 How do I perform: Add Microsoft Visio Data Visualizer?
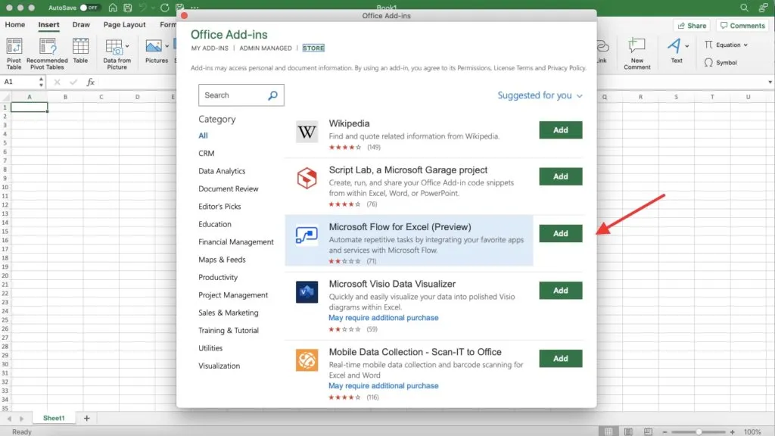coord(561,291)
